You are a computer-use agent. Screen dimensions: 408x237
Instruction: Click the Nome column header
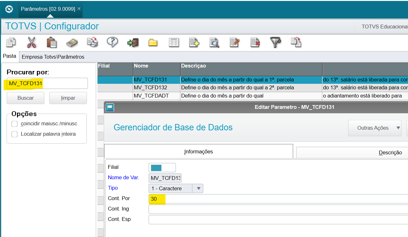157,69
